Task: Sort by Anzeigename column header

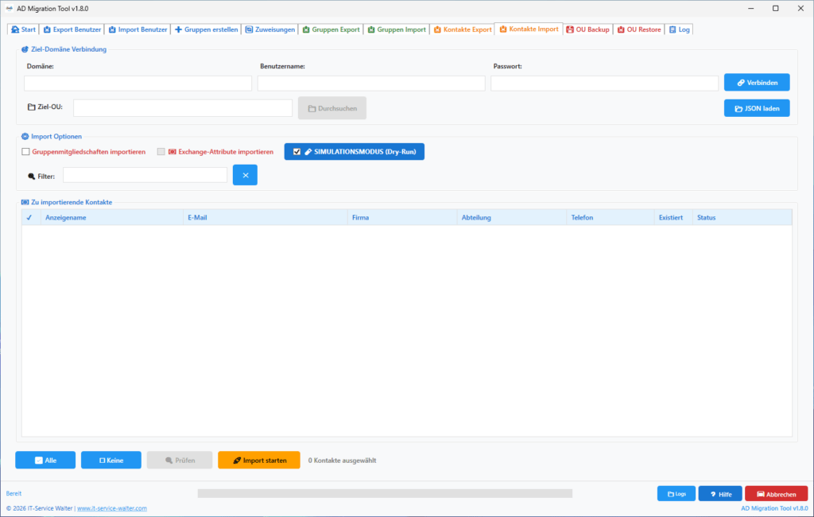Action: click(111, 217)
